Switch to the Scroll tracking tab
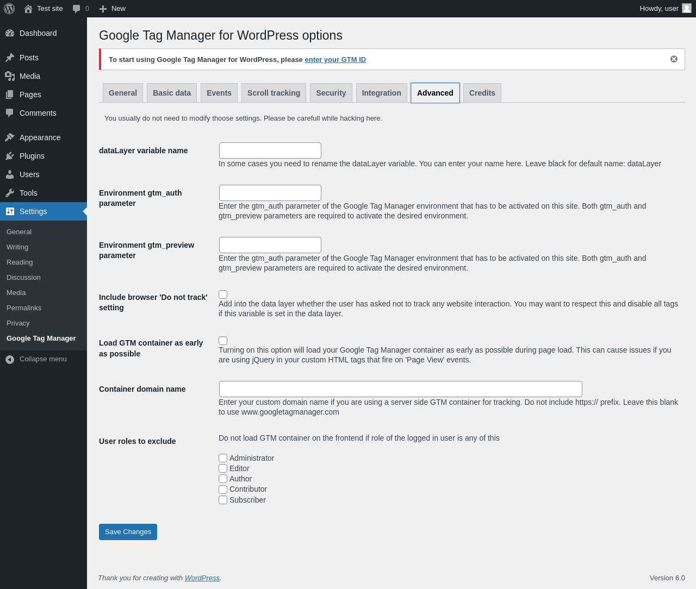This screenshot has height=589, width=696. pyautogui.click(x=274, y=93)
